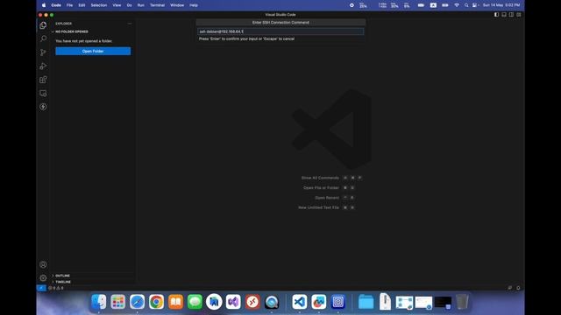Screen dimensions: 561x315
Task: Open the File menu
Action: point(69,5)
